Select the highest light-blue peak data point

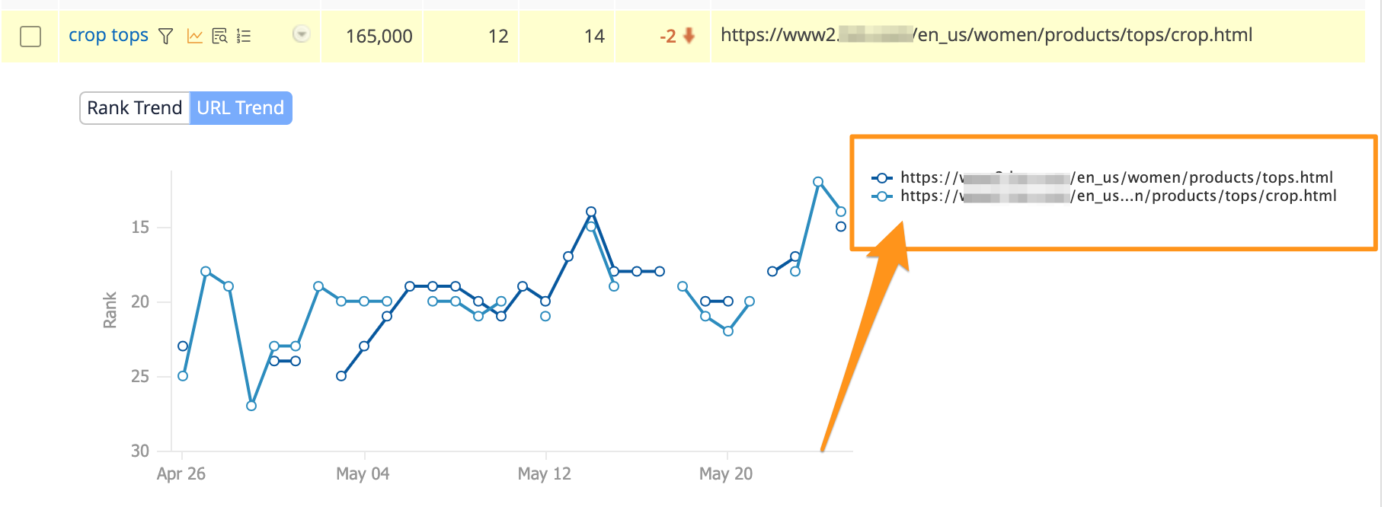tap(818, 182)
